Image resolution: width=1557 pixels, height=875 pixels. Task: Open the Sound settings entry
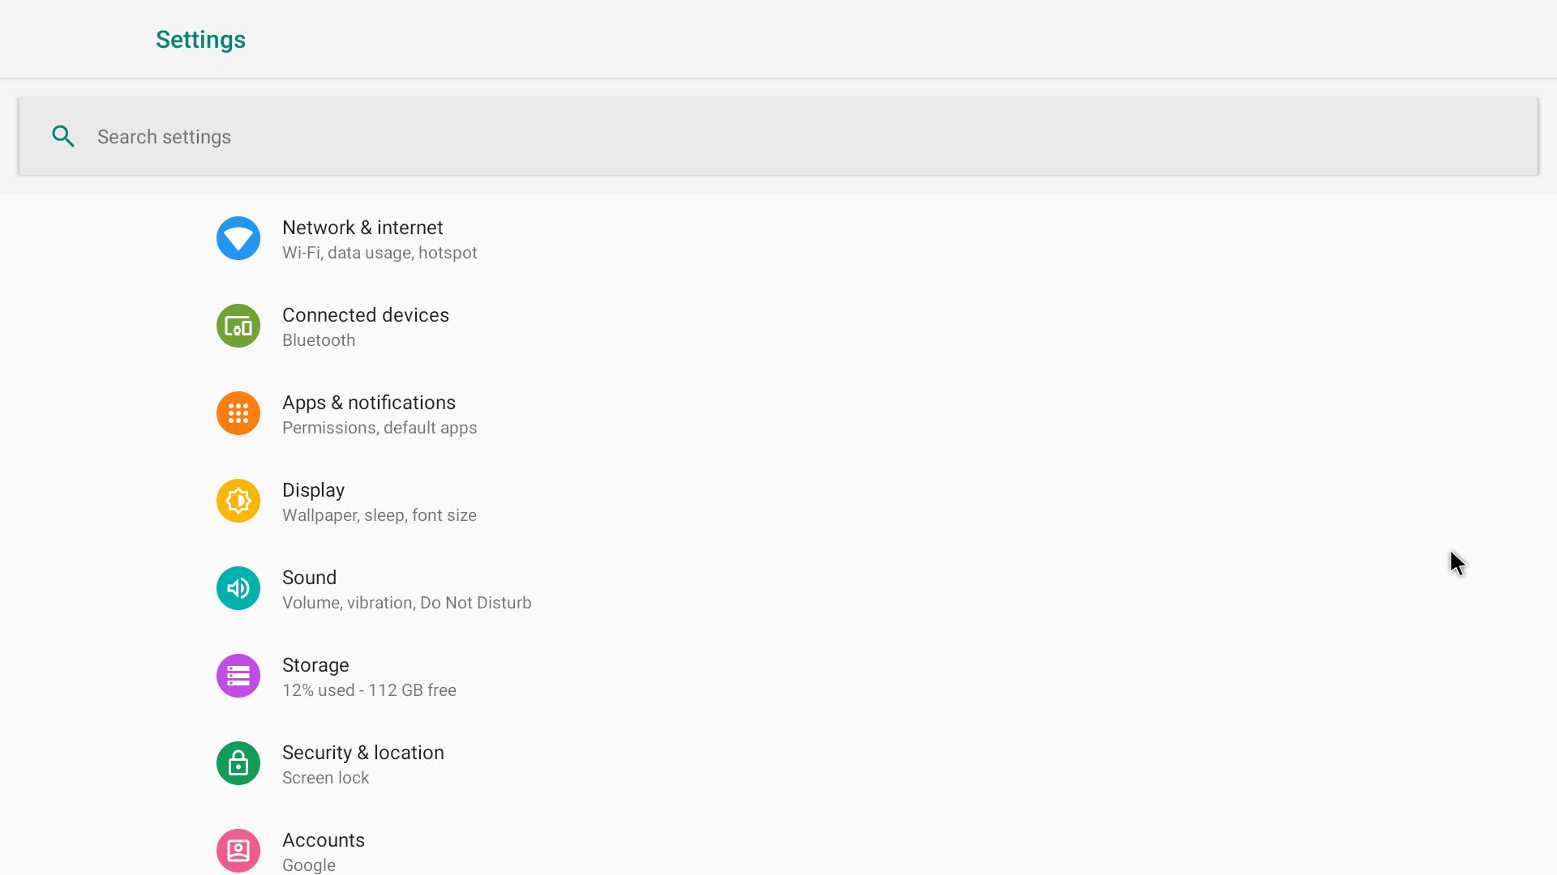point(309,578)
